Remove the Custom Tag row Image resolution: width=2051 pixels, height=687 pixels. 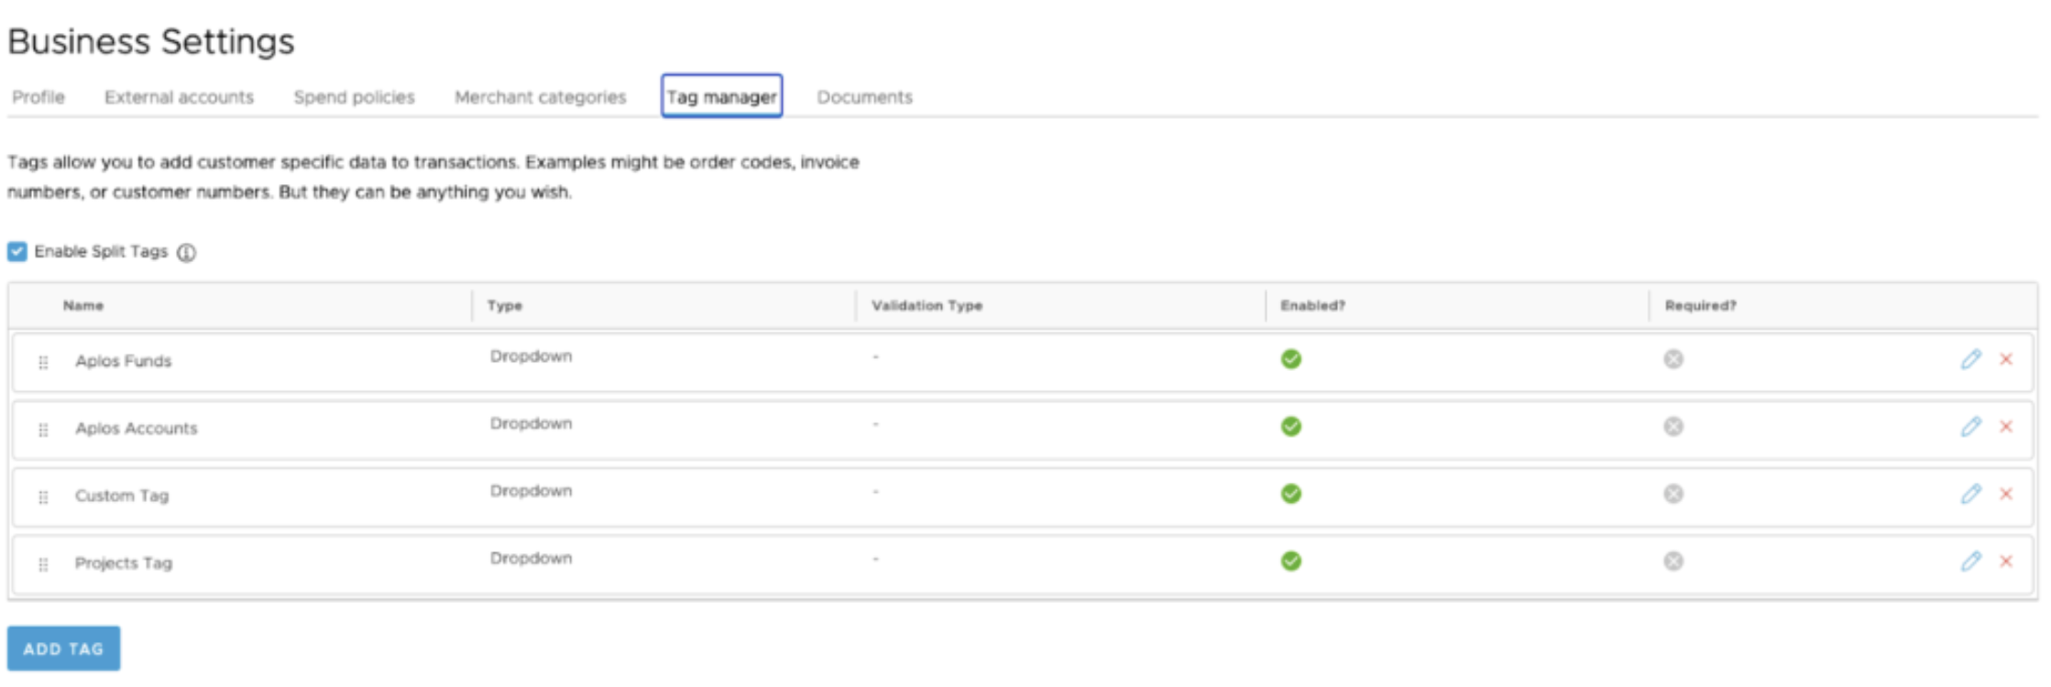[2006, 494]
